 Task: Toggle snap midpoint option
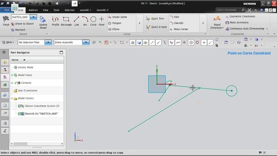point(158,42)
